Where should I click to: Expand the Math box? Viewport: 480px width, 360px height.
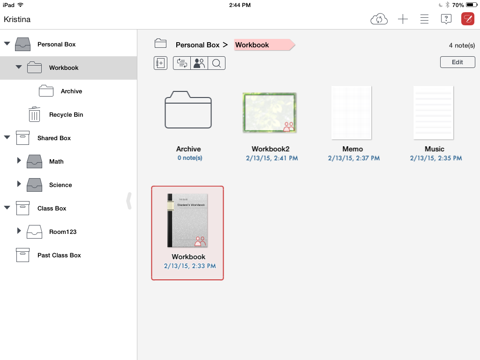pos(19,160)
